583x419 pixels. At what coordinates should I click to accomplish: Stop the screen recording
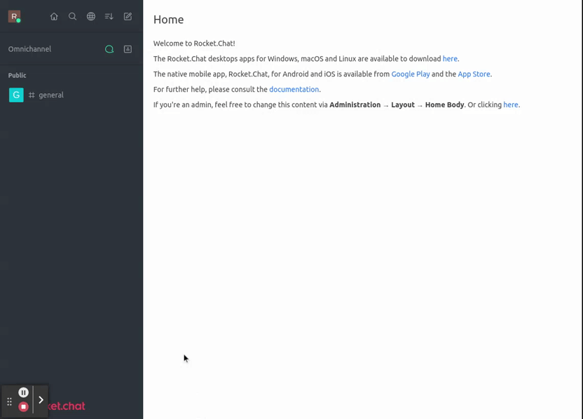click(23, 406)
